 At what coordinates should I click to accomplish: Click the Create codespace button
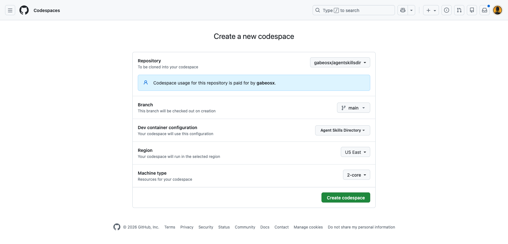click(346, 197)
